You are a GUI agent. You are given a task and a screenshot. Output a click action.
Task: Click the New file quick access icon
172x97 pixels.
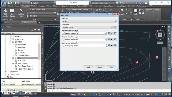click(9, 3)
